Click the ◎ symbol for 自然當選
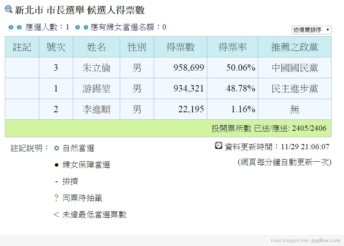The width and height of the screenshot is (344, 246). [57, 149]
